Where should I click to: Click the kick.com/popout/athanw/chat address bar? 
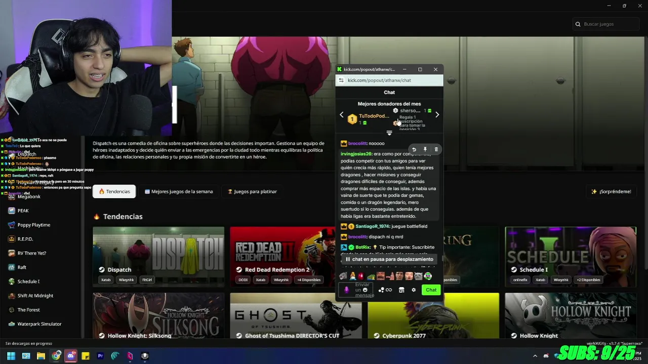click(x=389, y=80)
